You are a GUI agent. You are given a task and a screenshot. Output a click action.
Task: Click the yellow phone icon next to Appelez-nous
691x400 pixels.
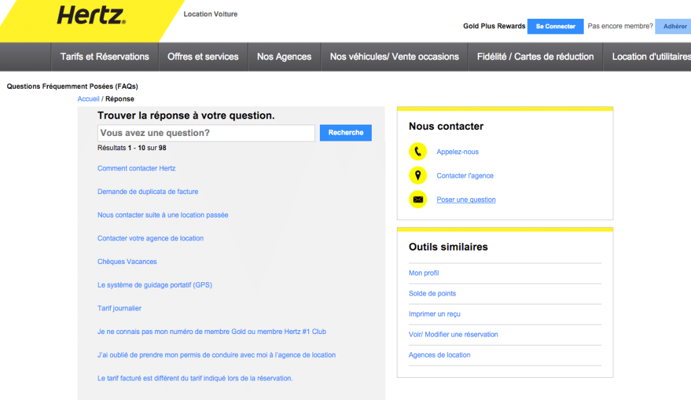click(417, 152)
